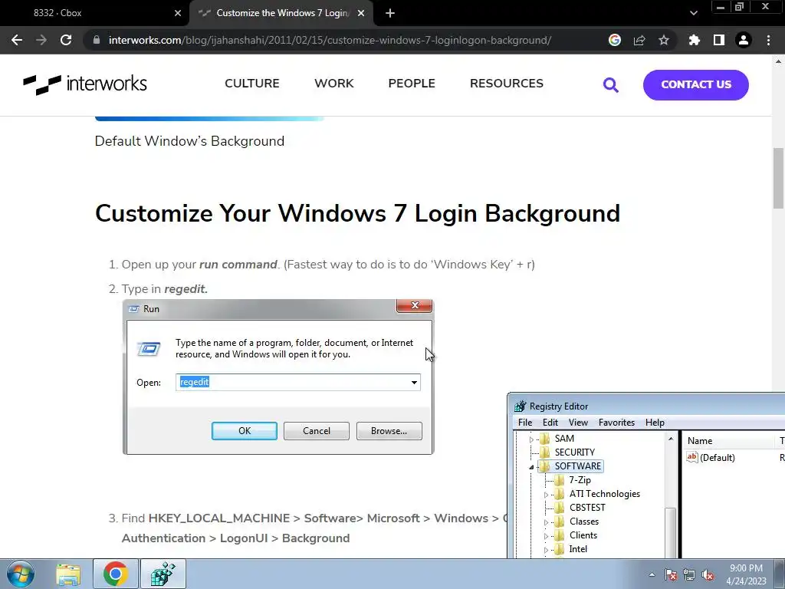Open a new browser tab
Image resolution: width=785 pixels, height=589 pixels.
click(390, 13)
